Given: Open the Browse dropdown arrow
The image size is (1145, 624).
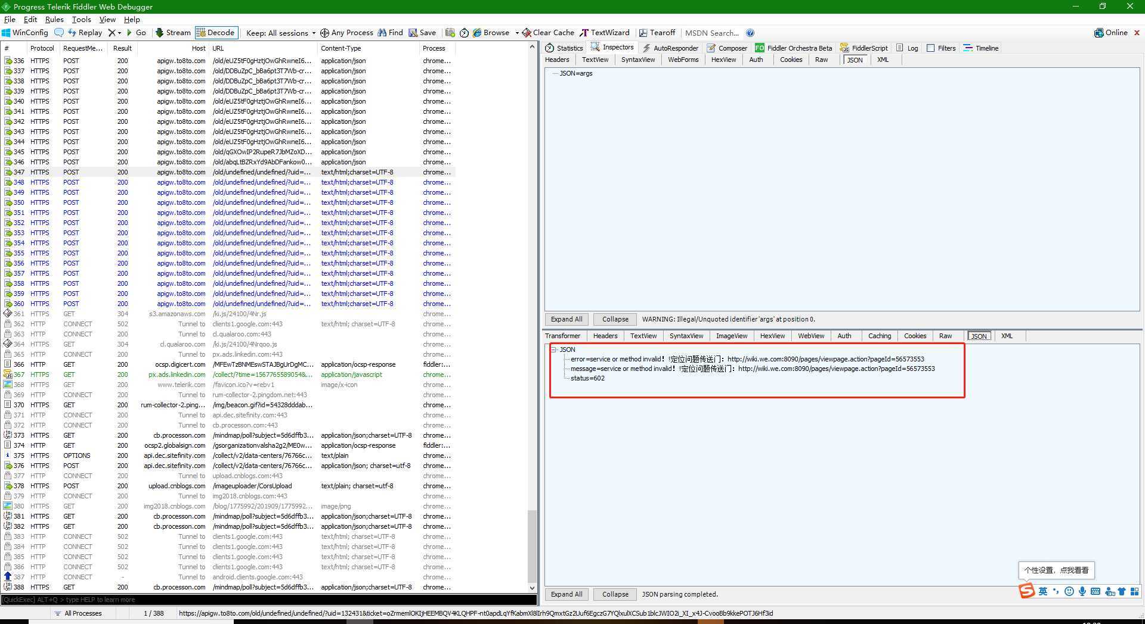Looking at the screenshot, I should coord(517,33).
